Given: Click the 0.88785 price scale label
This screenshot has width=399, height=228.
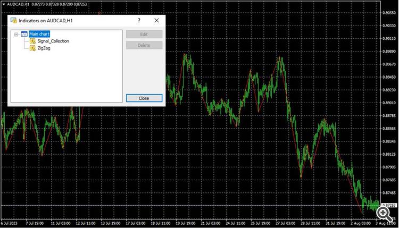Looking at the screenshot, I should [389, 116].
